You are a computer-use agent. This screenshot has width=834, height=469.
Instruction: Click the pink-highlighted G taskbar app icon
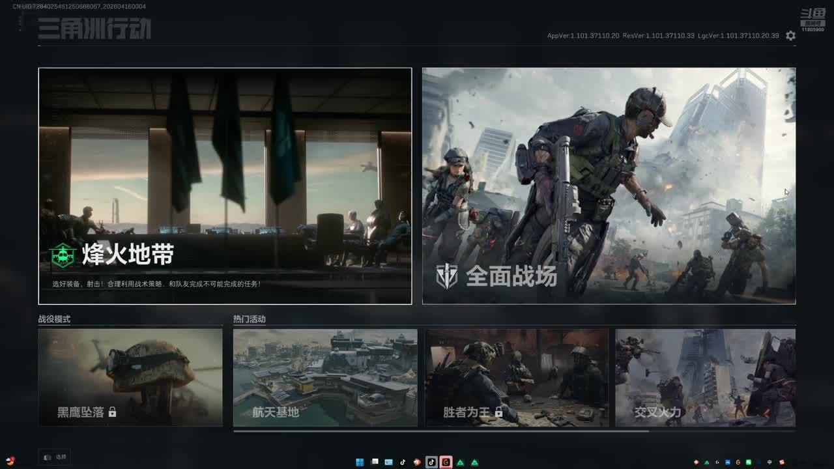(446, 462)
